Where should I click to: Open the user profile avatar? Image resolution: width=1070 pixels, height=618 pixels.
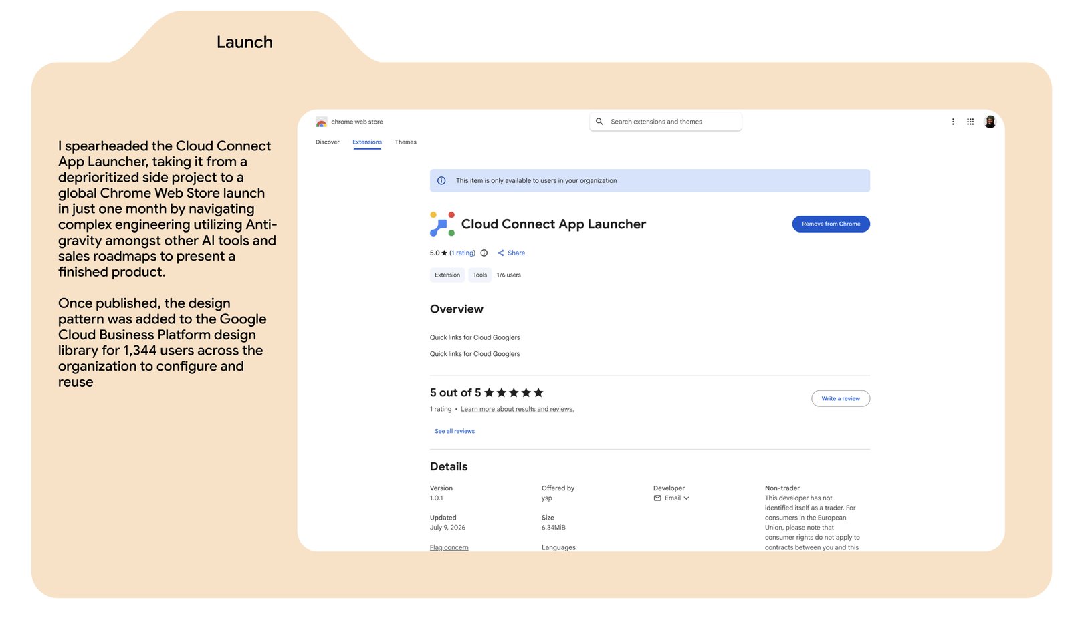coord(990,122)
